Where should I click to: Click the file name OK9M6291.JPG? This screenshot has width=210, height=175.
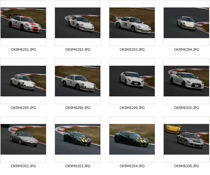23,50
